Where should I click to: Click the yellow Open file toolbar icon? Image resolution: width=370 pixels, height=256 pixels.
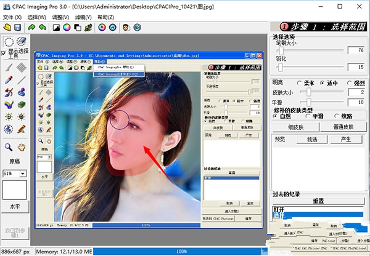pyautogui.click(x=7, y=28)
